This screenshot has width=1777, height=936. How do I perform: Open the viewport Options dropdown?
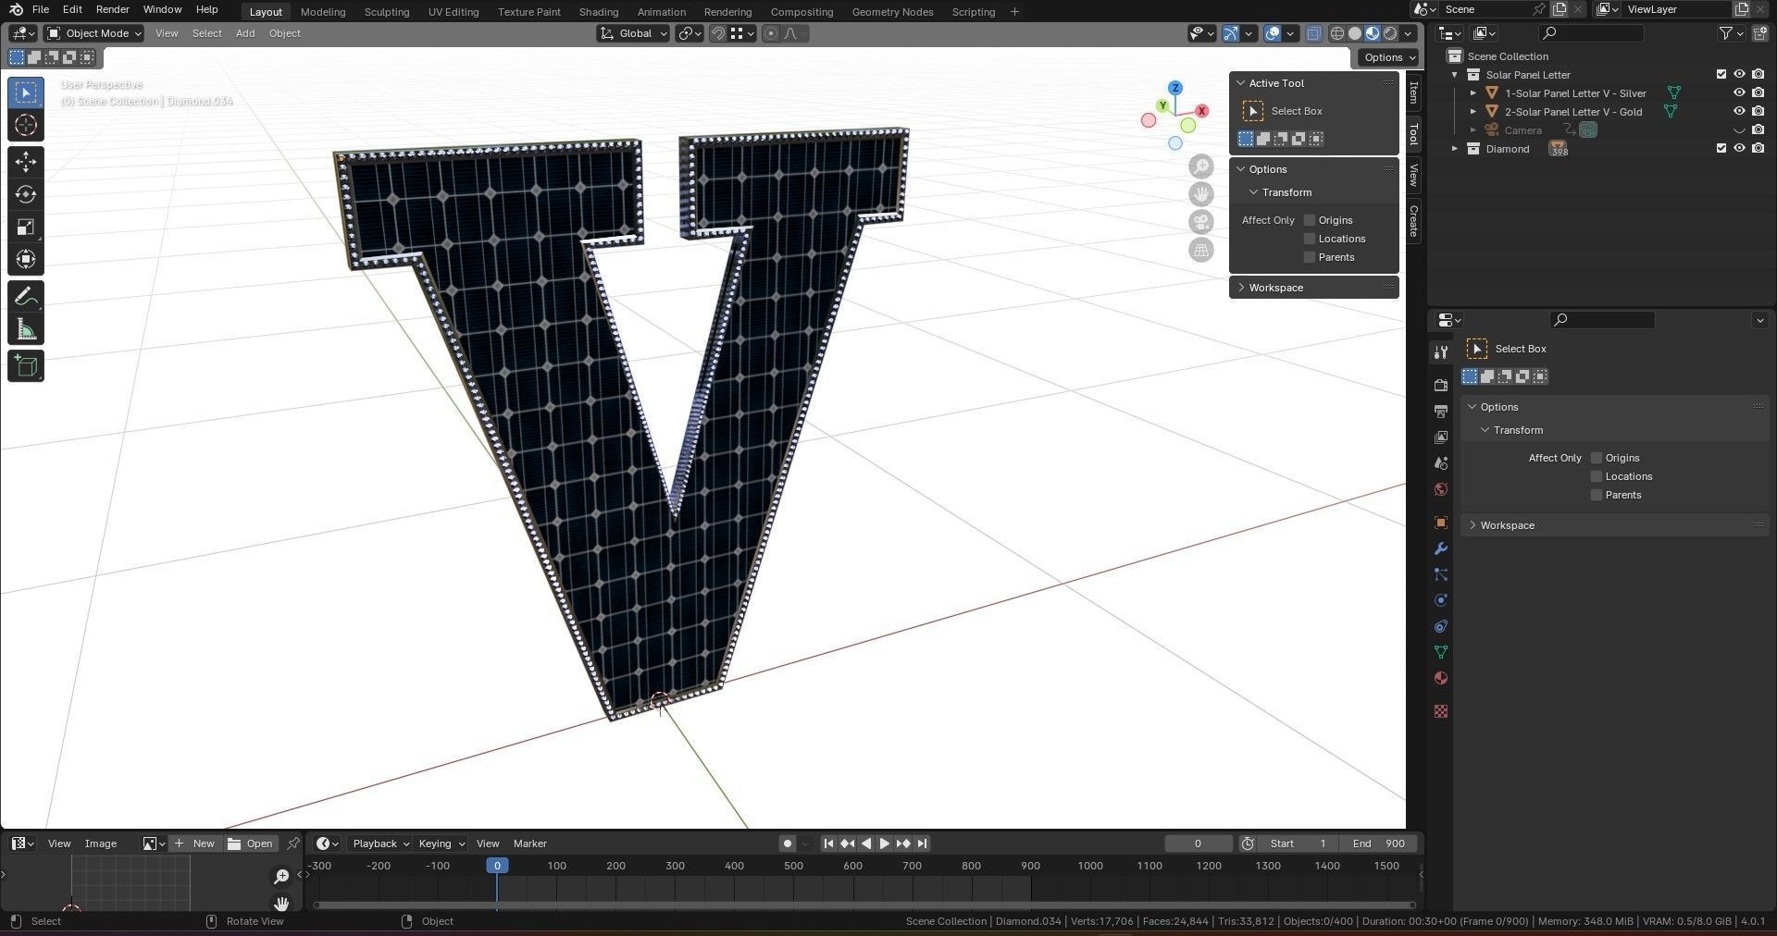(1388, 57)
